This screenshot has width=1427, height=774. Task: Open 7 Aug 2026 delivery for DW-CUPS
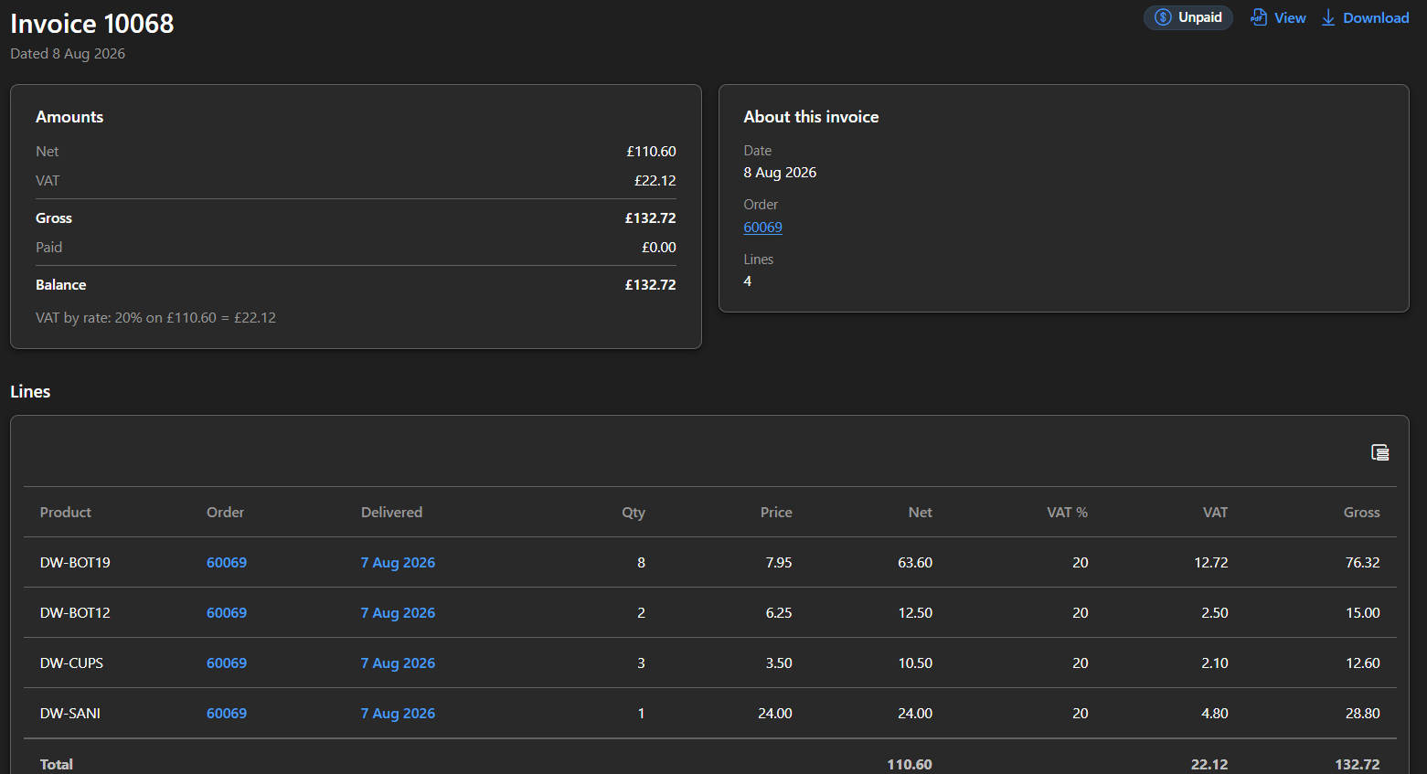coord(398,663)
